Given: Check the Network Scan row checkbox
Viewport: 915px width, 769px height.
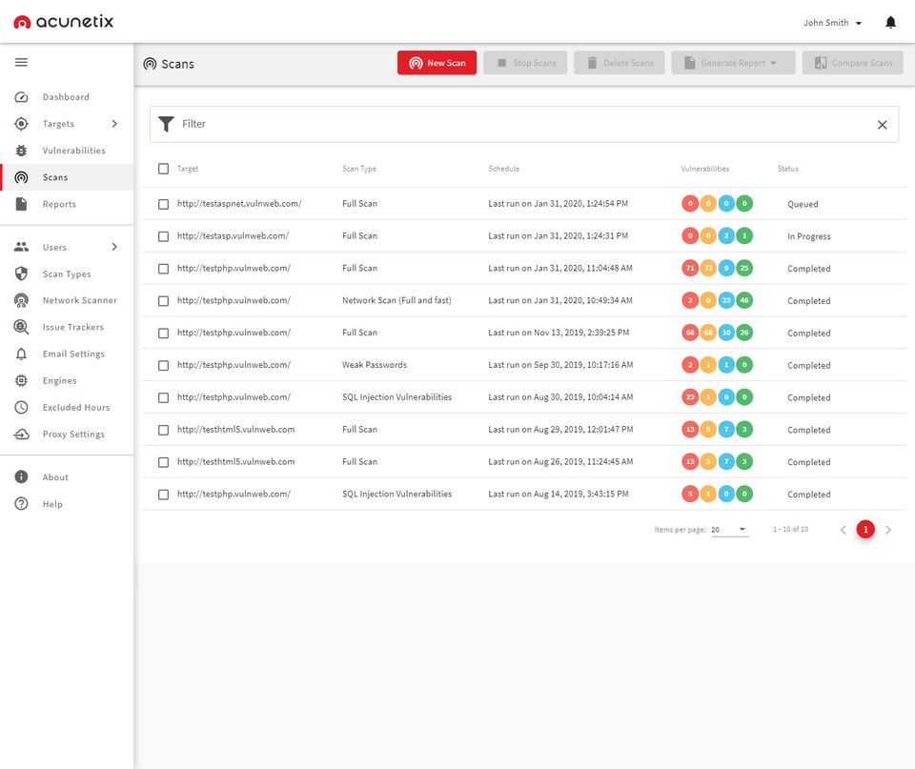Looking at the screenshot, I should point(163,301).
